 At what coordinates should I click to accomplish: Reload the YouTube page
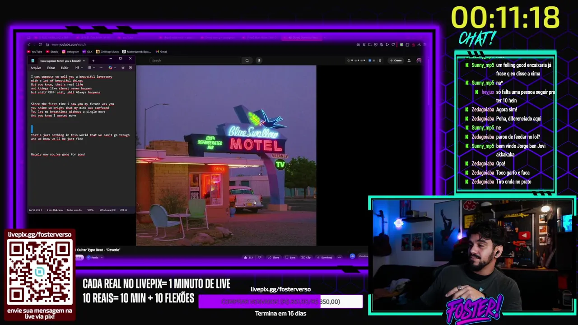pos(40,45)
